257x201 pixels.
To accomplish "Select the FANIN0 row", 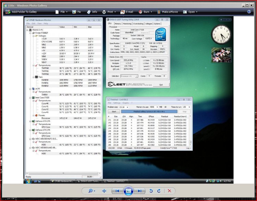I will 64,80.
